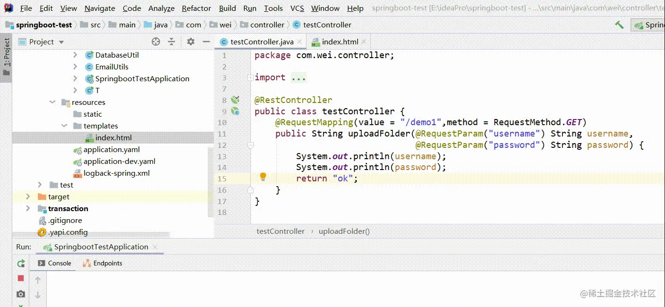The image size is (665, 307).
Task: Click the Build project hammer icon
Action: pyautogui.click(x=619, y=25)
